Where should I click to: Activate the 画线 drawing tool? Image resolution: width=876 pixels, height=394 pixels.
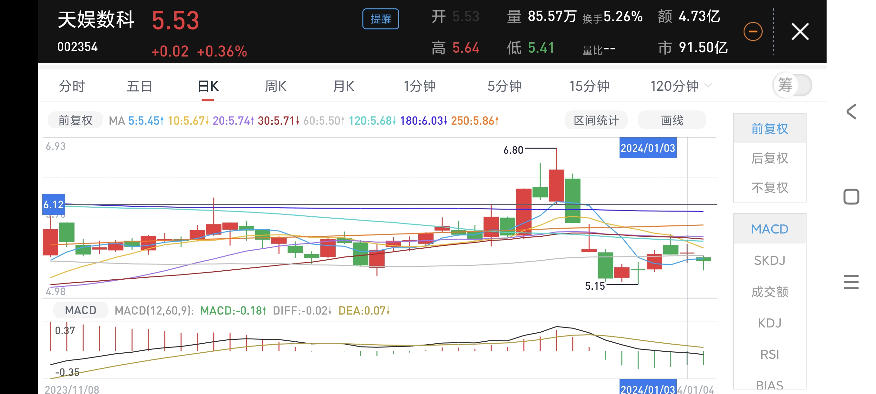coord(672,120)
